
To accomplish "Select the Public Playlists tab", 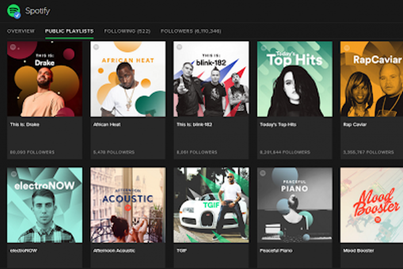I will coord(69,31).
